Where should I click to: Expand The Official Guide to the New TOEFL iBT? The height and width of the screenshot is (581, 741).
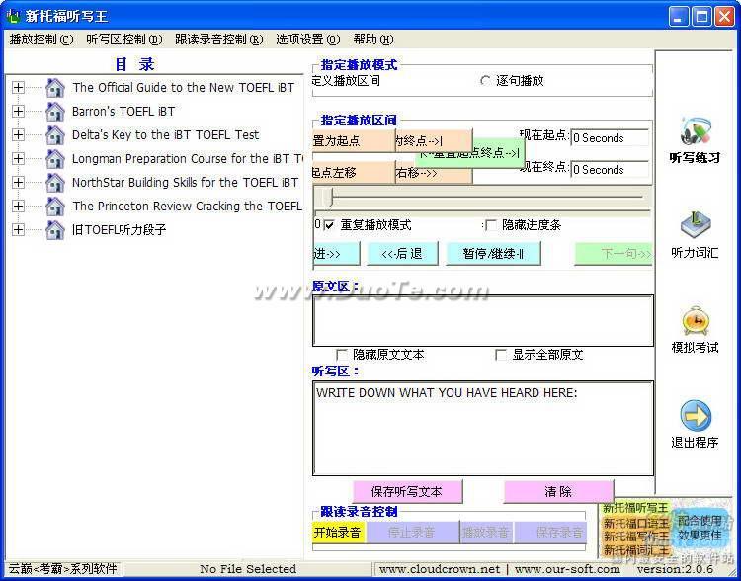18,88
